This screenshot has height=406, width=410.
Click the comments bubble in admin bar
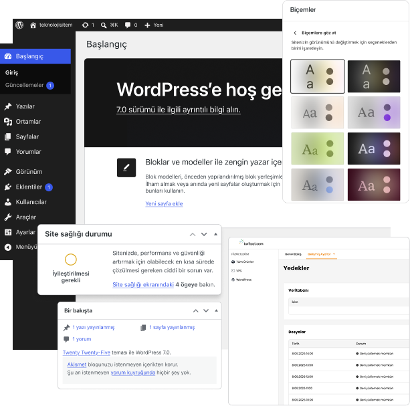[x=128, y=25]
